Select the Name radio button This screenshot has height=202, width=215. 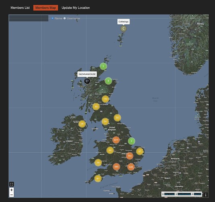point(52,18)
